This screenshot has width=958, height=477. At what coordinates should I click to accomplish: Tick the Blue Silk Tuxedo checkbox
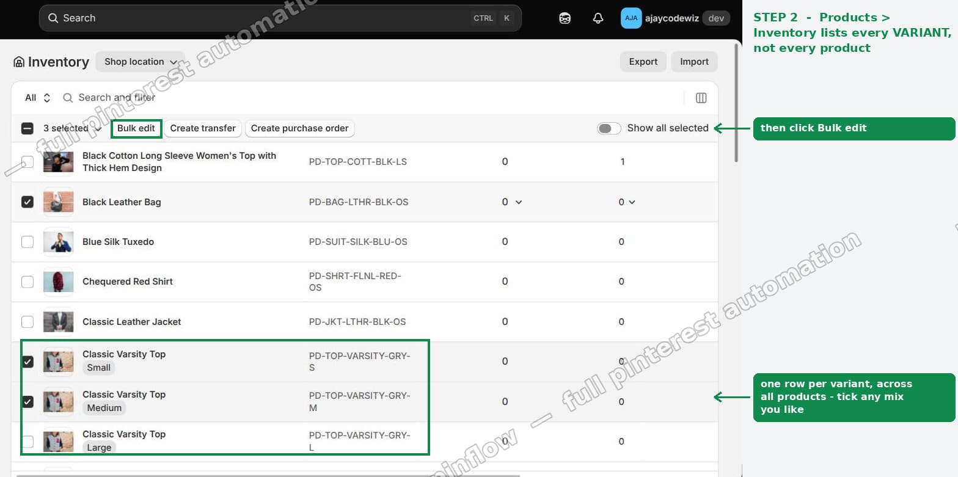(x=27, y=242)
